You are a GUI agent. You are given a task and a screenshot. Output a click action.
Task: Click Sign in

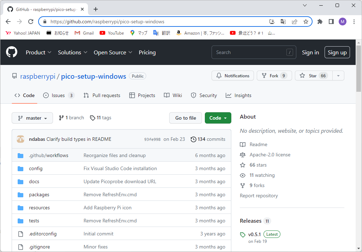[x=310, y=53]
